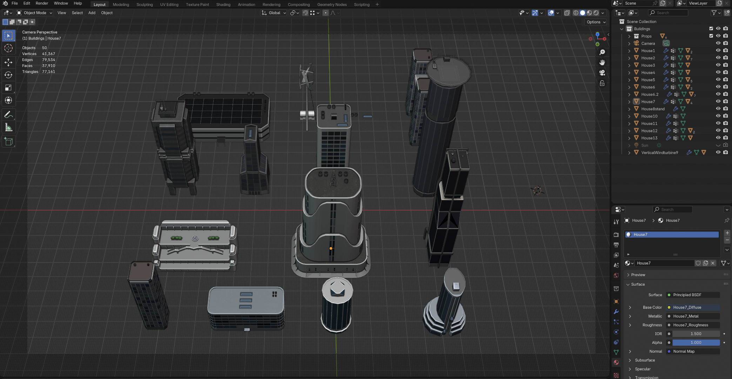
Task: Open the World properties tab
Action: pyautogui.click(x=616, y=275)
